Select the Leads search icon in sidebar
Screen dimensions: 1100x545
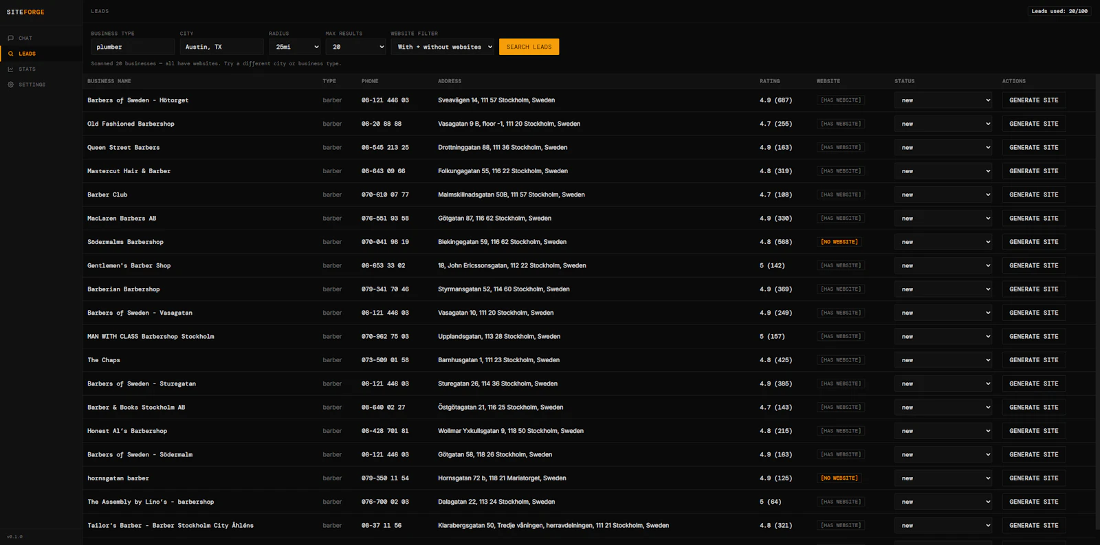[10, 54]
